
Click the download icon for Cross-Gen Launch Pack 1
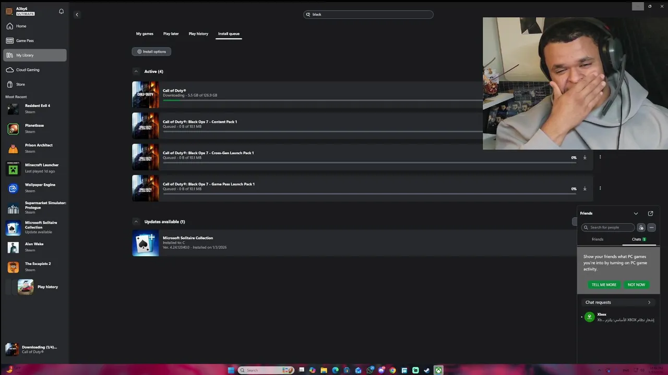(584, 157)
